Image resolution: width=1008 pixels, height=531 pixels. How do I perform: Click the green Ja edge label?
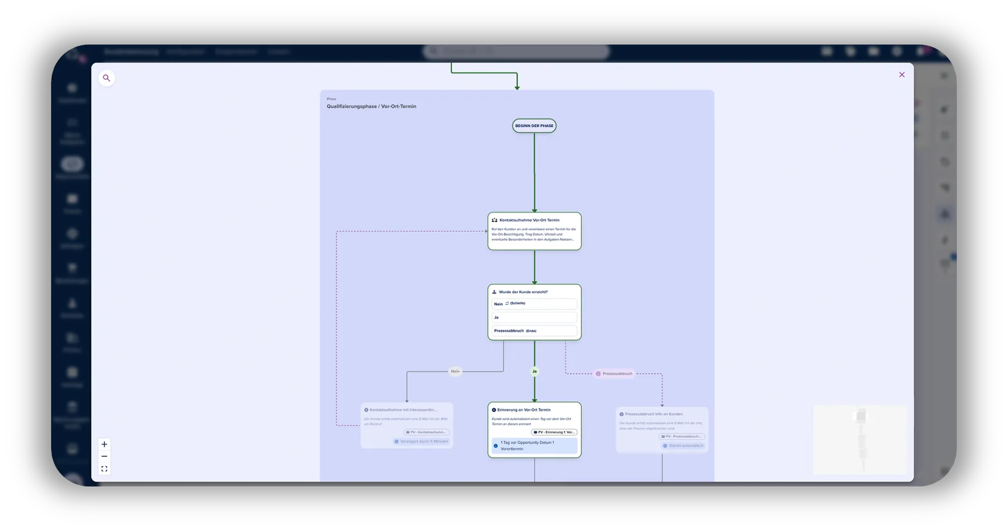click(x=534, y=371)
